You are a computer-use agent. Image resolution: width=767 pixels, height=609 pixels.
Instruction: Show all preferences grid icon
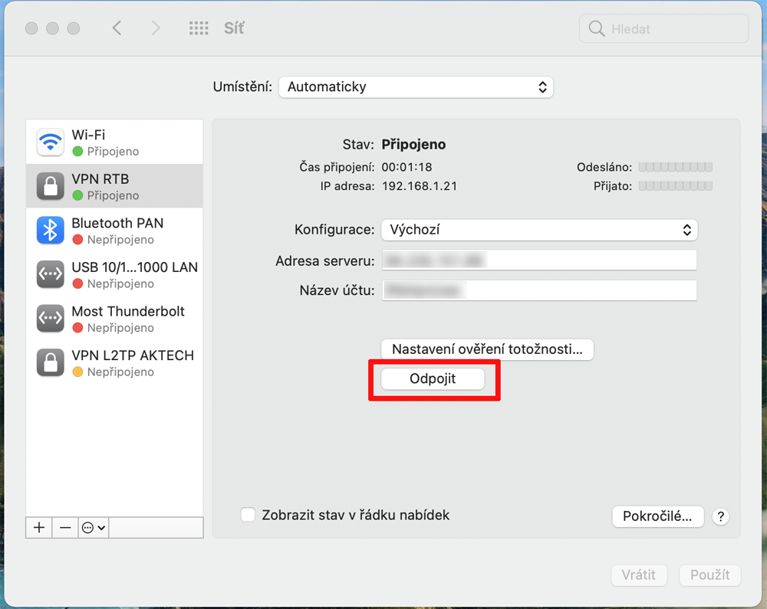pos(199,28)
